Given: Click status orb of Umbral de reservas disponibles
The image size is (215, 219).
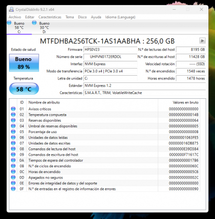Looking at the screenshot, I should 13,126.
